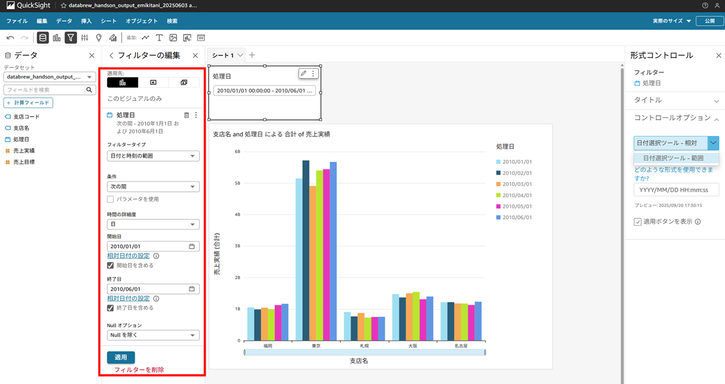
Task: Open the オブジェクト menu
Action: coord(142,21)
